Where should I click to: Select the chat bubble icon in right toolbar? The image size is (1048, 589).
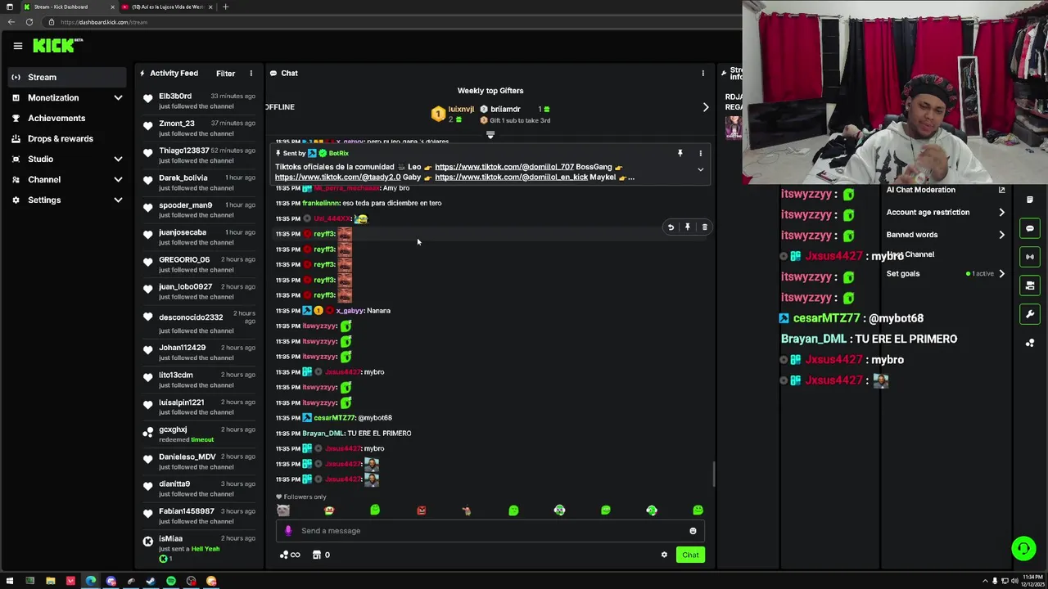[x=1030, y=228]
